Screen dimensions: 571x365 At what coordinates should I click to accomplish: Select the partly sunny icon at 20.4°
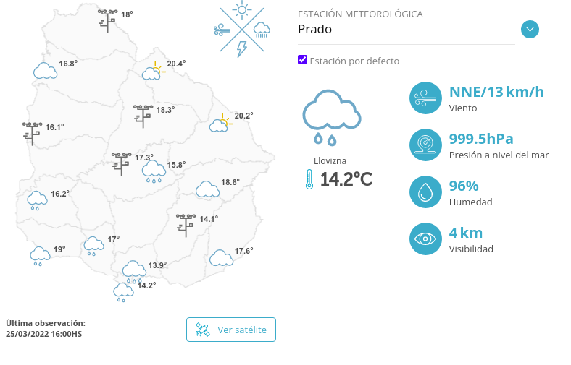pos(154,71)
